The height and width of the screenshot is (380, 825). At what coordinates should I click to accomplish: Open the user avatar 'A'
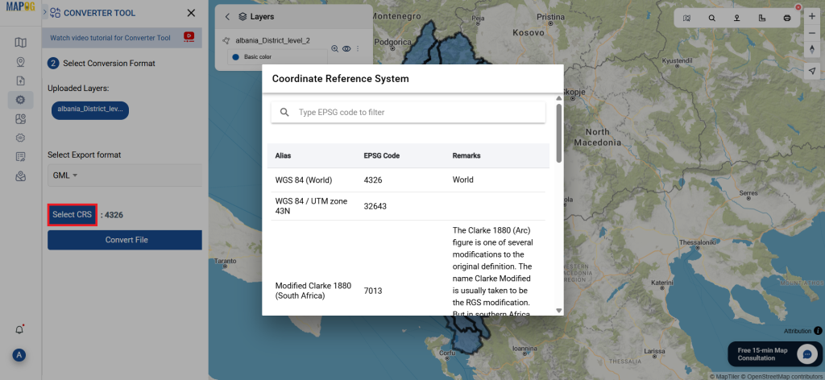(x=19, y=355)
